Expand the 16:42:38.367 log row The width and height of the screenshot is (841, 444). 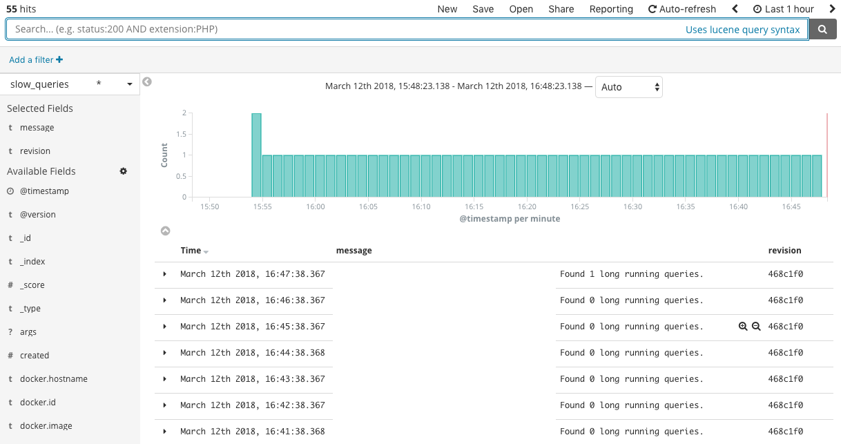[164, 405]
